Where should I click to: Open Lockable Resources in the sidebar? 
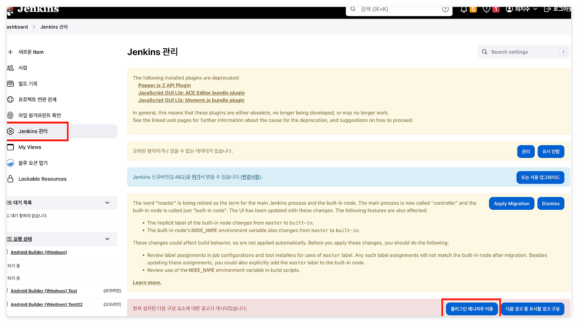(42, 179)
